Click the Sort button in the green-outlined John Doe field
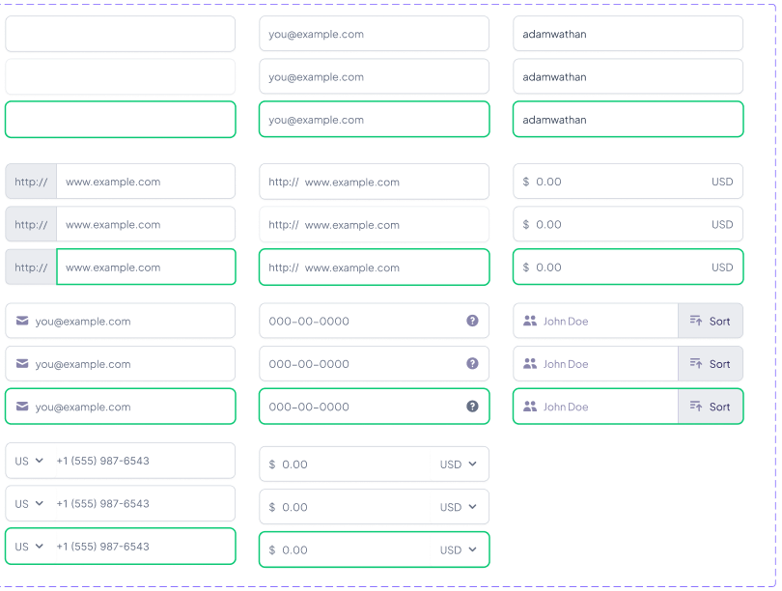This screenshot has width=782, height=591. click(x=711, y=407)
